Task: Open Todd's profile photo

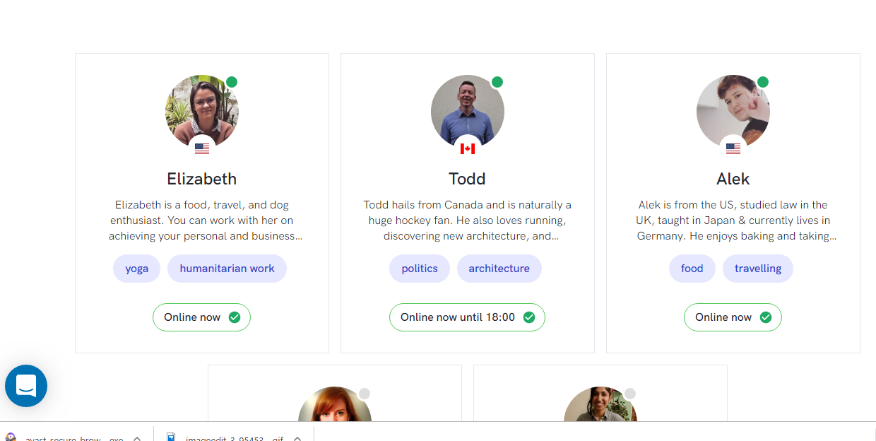Action: point(468,112)
